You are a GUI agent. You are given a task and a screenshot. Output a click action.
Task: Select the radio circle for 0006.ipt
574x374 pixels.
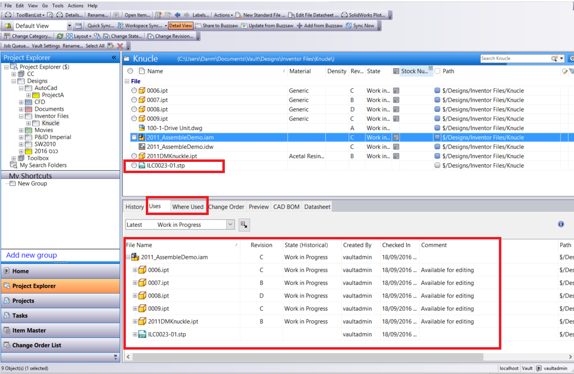[134, 90]
